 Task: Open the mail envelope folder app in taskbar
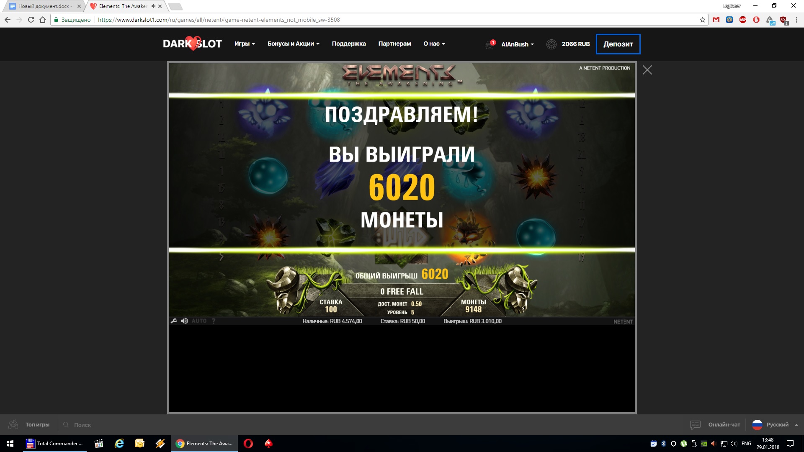pos(139,444)
